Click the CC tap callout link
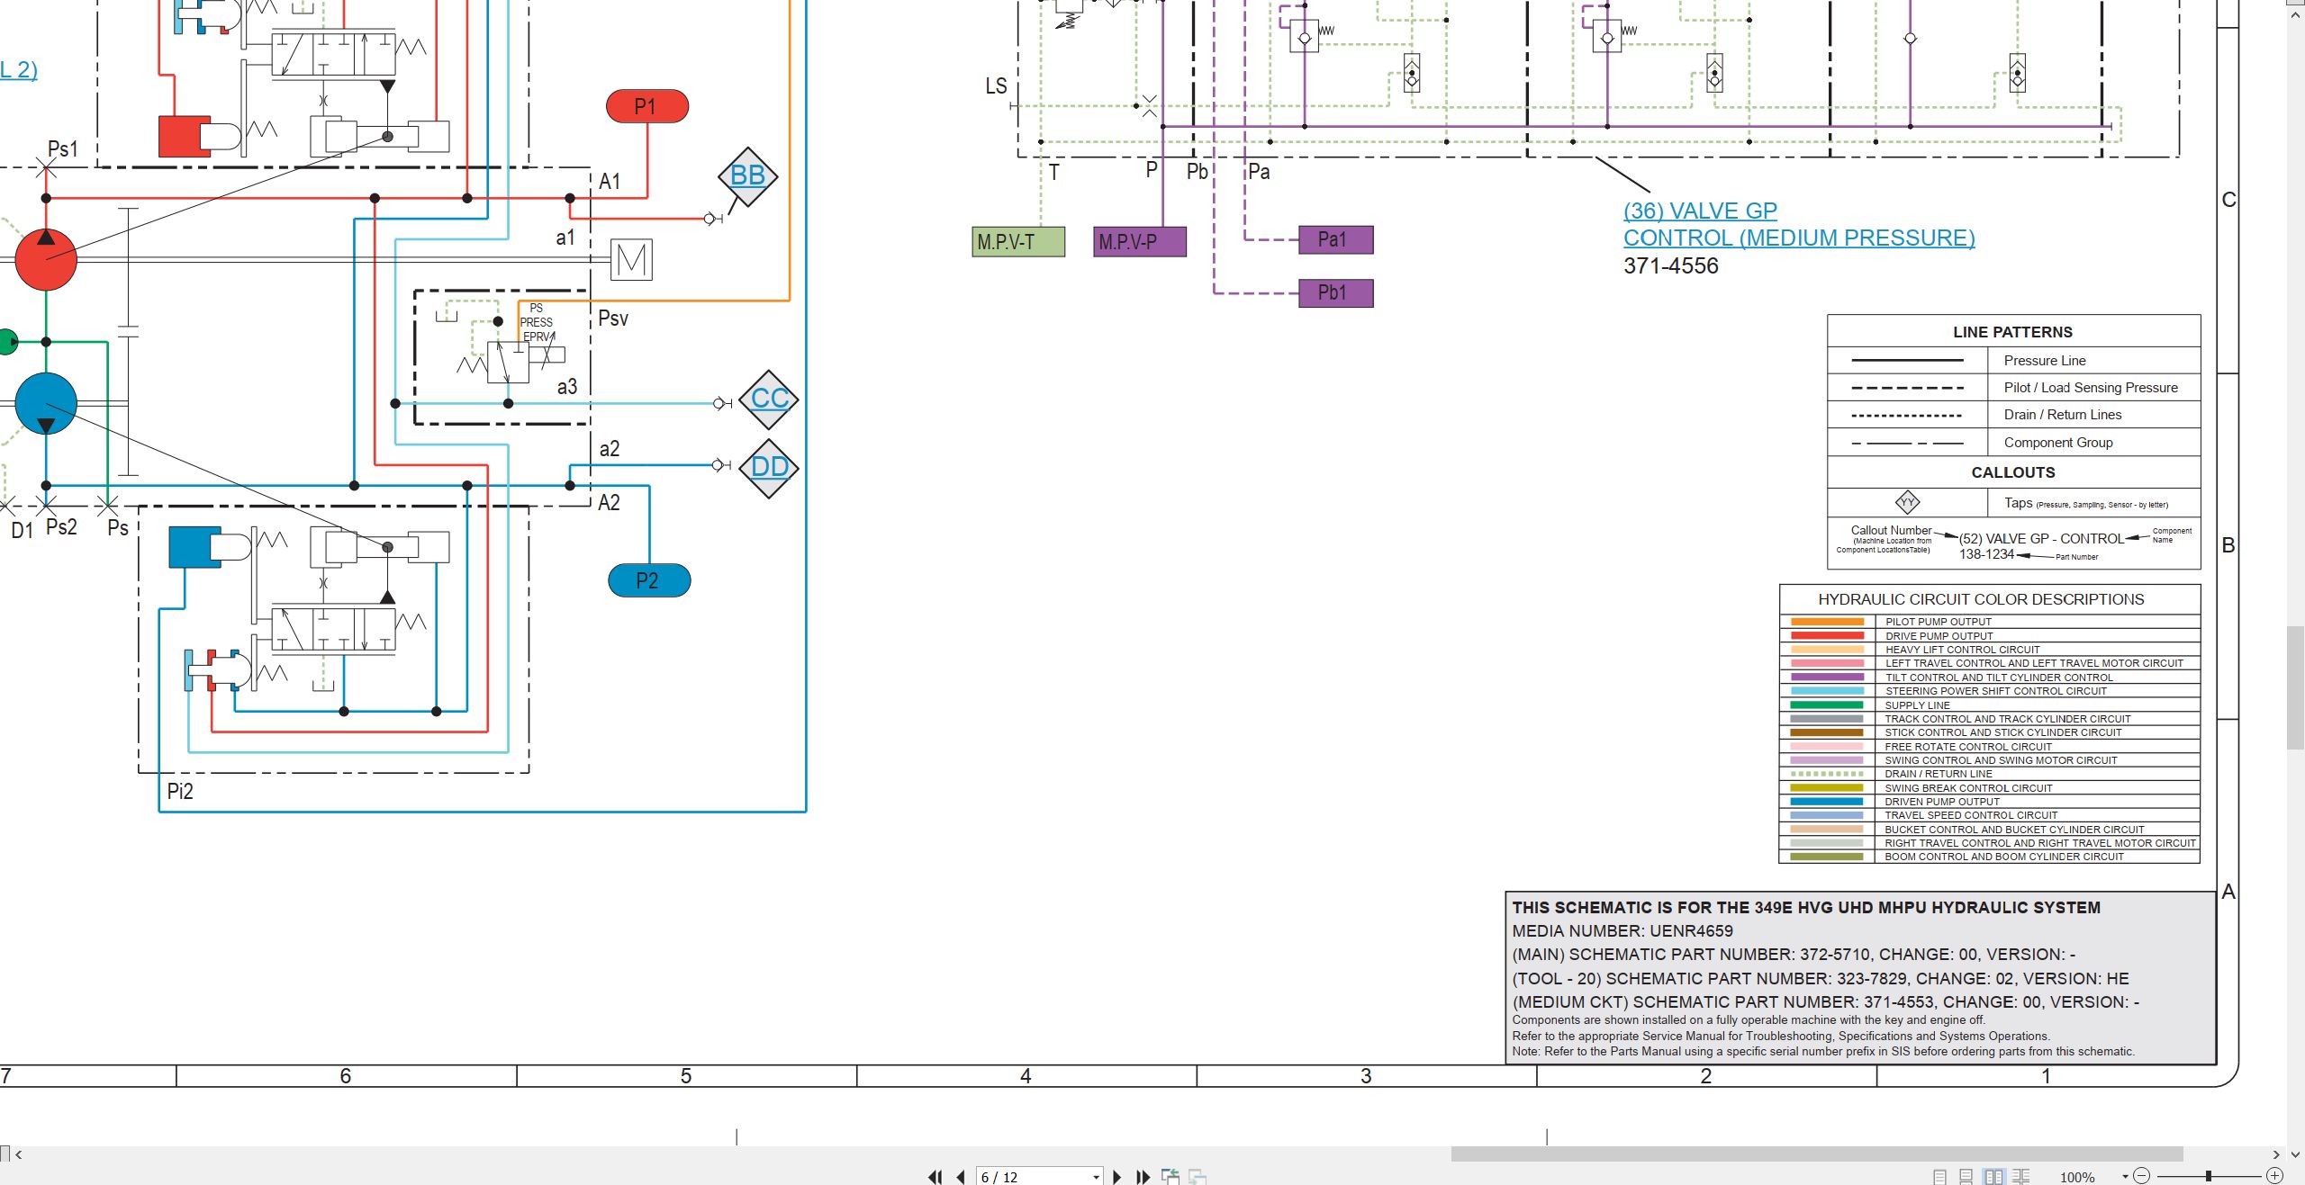The image size is (2305, 1185). pyautogui.click(x=769, y=399)
